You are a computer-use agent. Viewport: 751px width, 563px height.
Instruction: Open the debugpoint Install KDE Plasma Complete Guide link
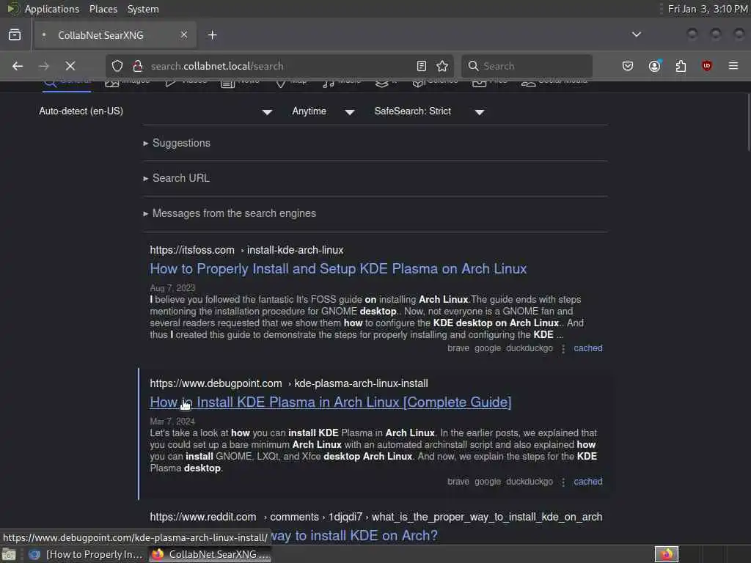tap(331, 402)
